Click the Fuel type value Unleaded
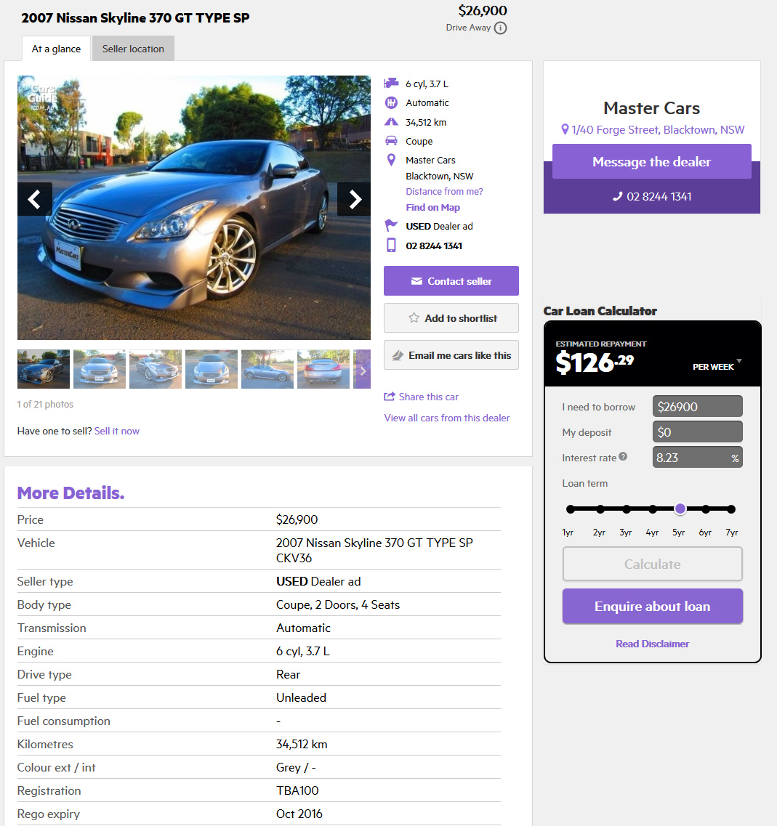777x826 pixels. point(301,697)
